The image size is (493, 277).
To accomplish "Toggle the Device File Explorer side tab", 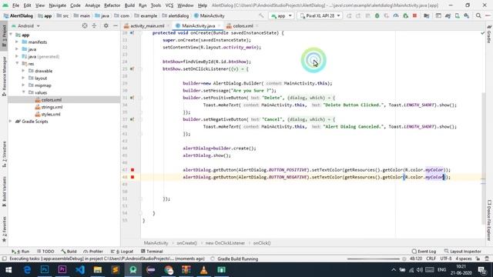I will tap(489, 220).
